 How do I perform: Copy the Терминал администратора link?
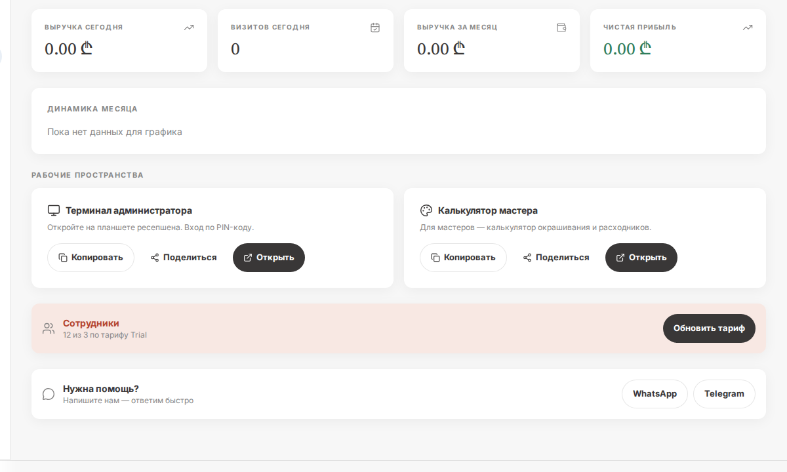[91, 258]
